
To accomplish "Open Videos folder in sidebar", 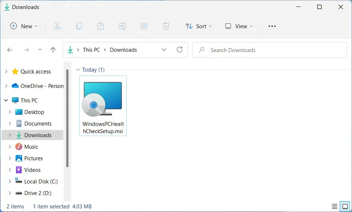I will (x=32, y=170).
